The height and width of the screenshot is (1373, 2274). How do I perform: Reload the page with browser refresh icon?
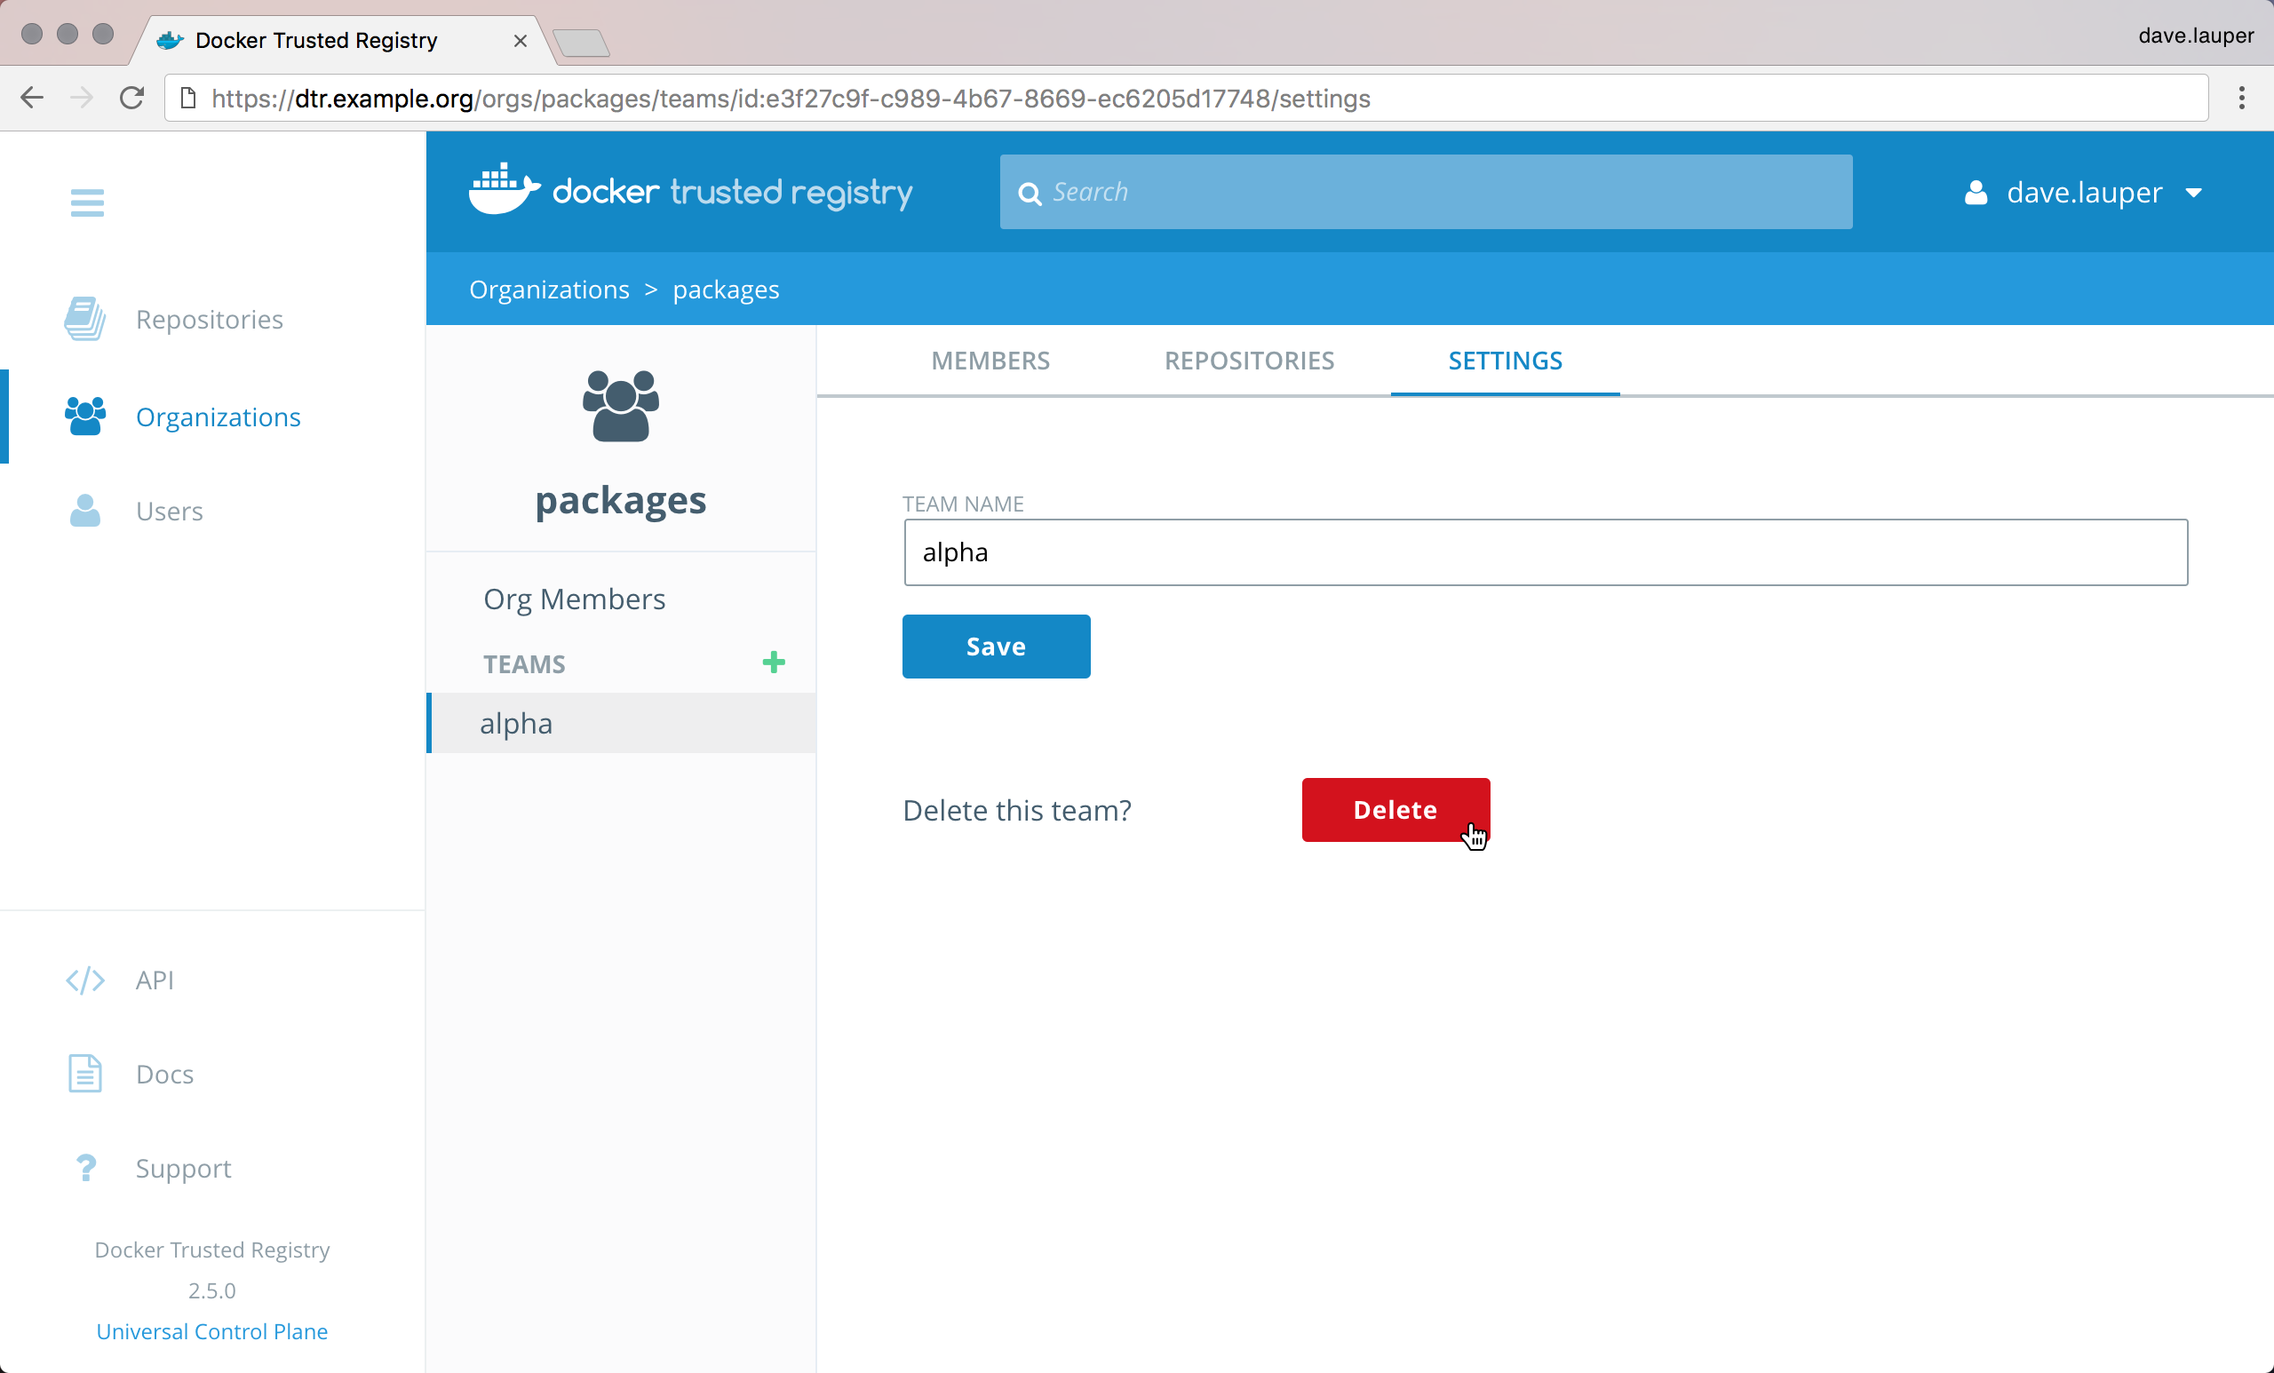click(131, 98)
